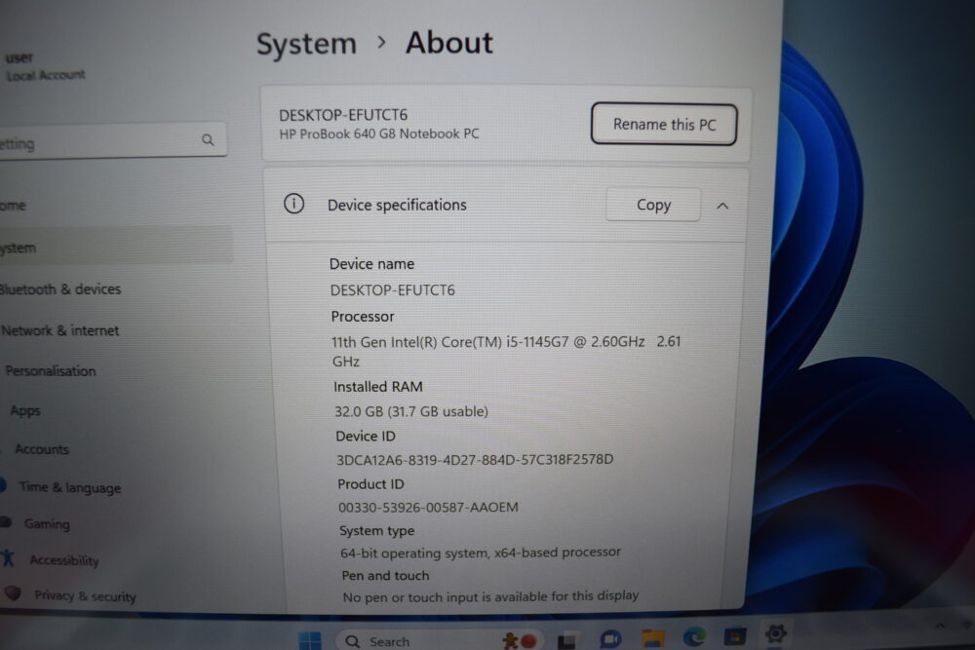Go to Network & internet settings

tap(59, 330)
